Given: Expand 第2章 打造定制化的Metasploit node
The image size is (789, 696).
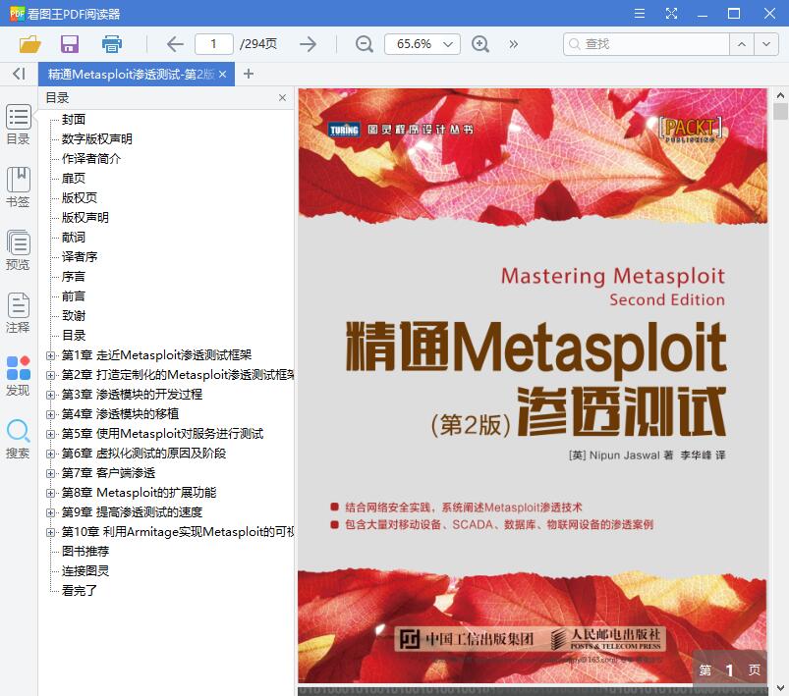Looking at the screenshot, I should 50,375.
